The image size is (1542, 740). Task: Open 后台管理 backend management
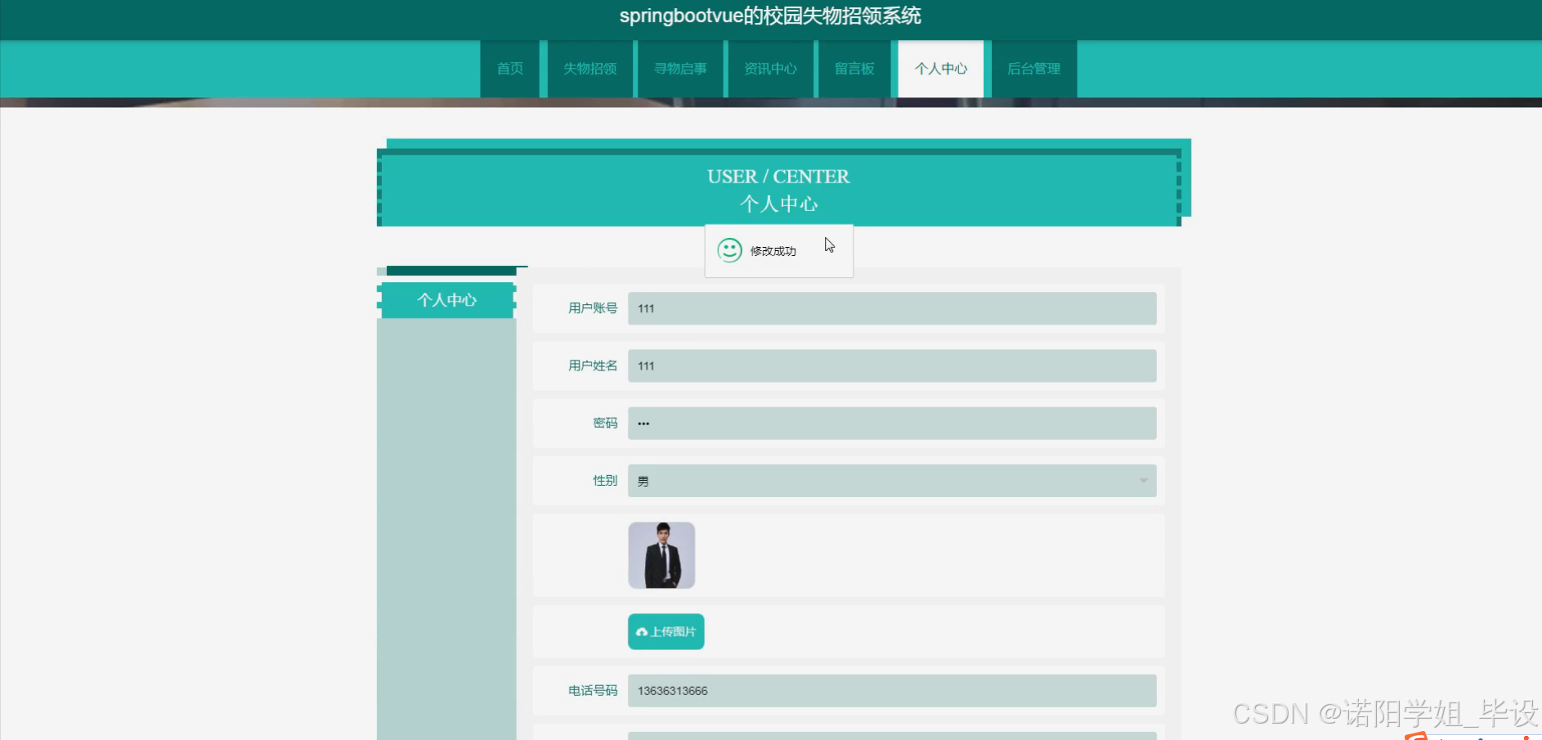(1033, 69)
